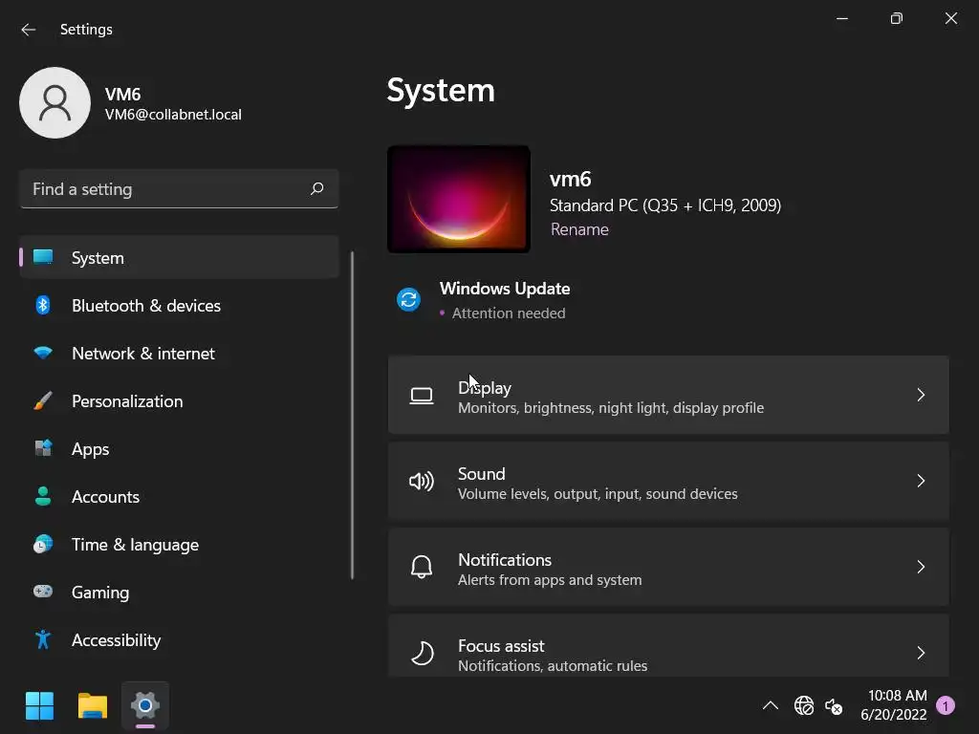Click the Bluetooth icon in sidebar
The image size is (979, 734).
tap(43, 305)
